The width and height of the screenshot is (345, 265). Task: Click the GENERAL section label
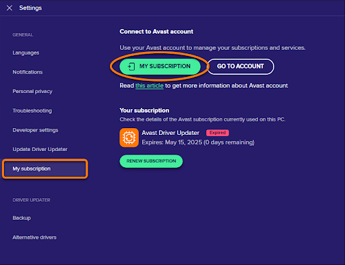23,35
